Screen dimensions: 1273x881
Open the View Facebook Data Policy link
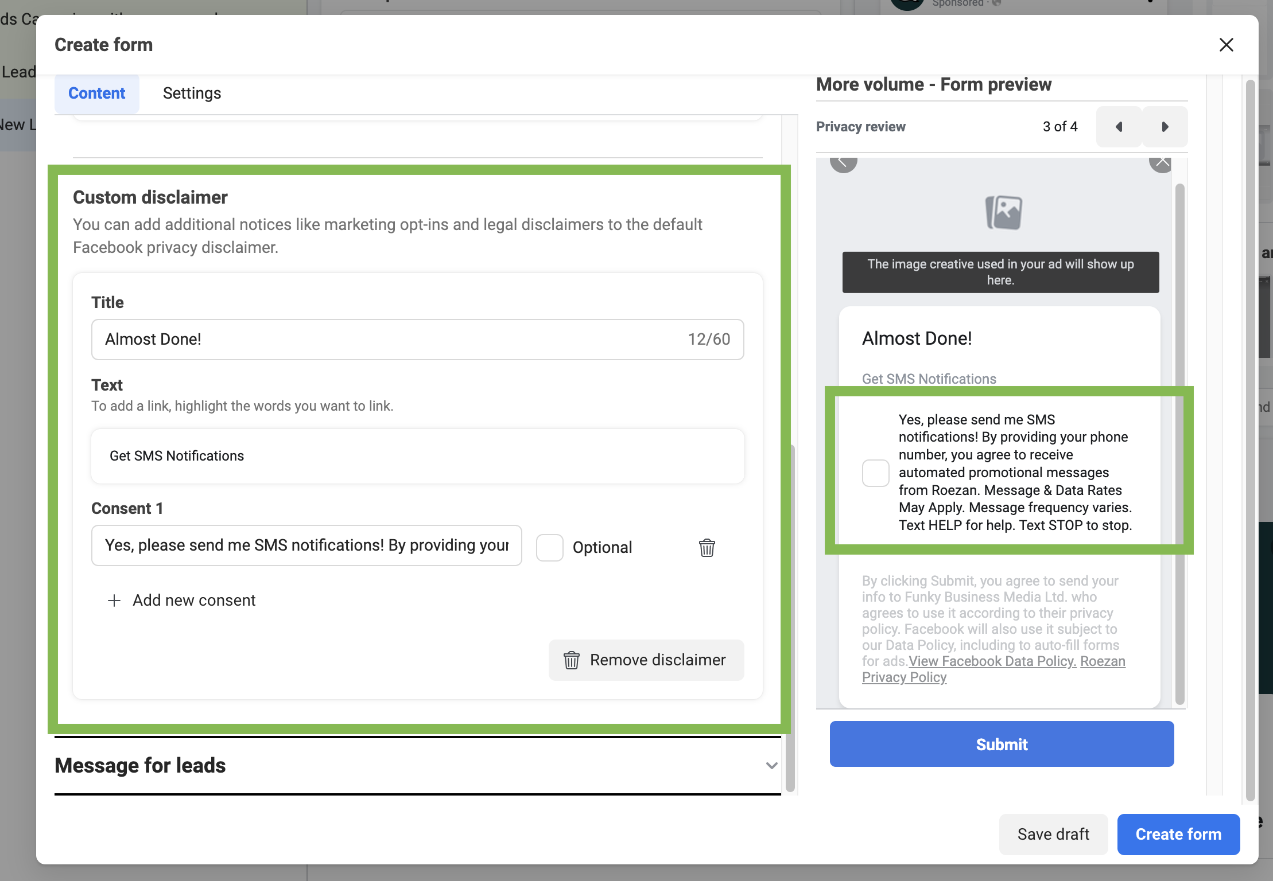pos(992,661)
